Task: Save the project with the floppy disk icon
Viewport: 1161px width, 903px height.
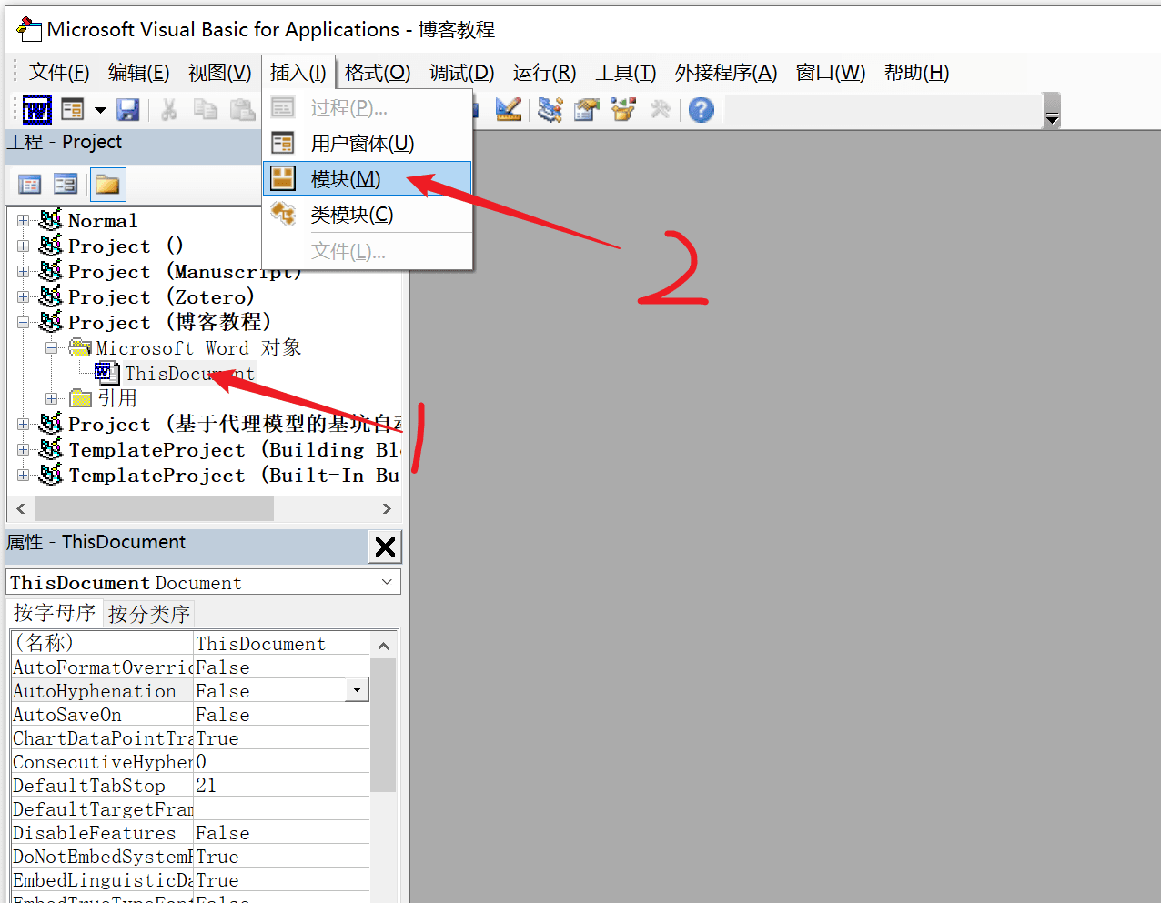Action: click(x=128, y=110)
